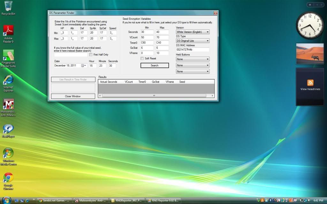
Task: Click the Switch Between Windows quick launch icon
Action: (22, 201)
